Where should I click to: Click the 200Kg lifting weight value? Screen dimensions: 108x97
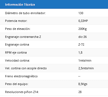pyautogui.click(x=83, y=29)
